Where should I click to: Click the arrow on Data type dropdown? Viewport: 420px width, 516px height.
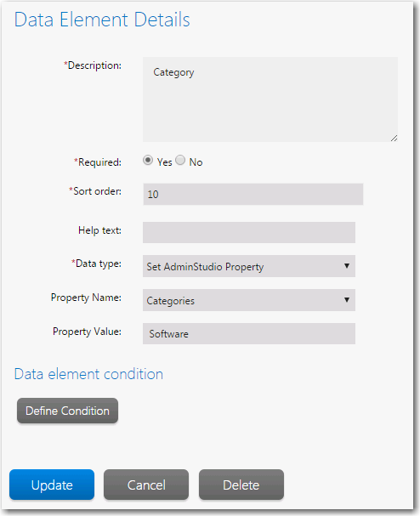coord(347,265)
